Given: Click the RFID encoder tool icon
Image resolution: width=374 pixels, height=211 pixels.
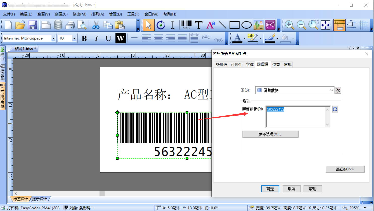Looking at the screenshot, I should (x=270, y=25).
